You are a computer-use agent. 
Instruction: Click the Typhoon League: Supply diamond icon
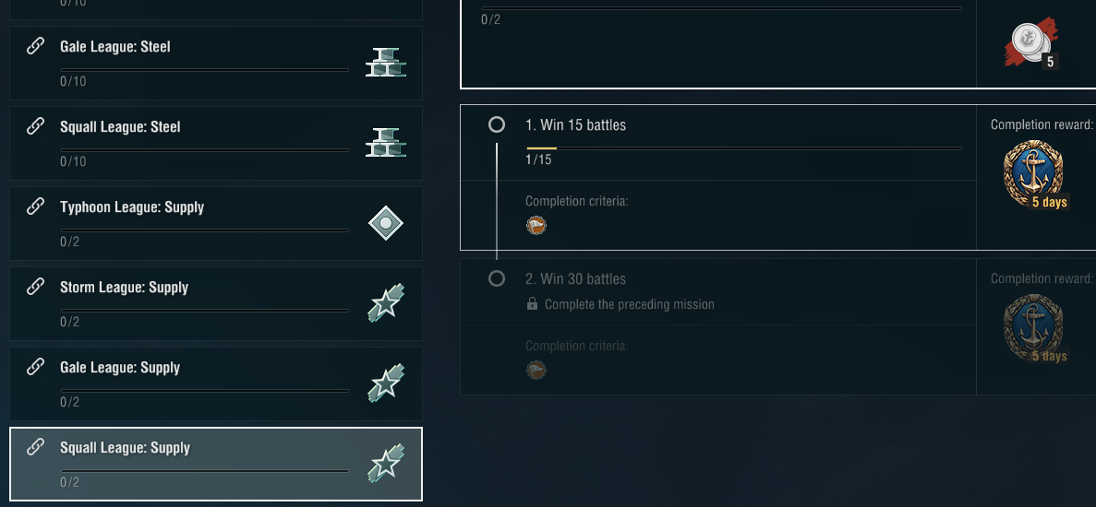click(385, 223)
